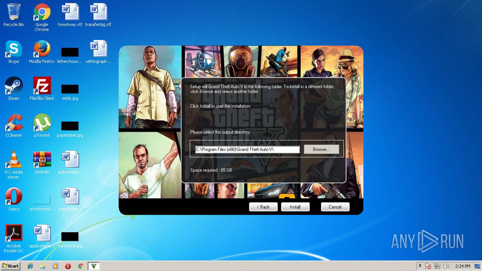Screen dimensions: 482x271
Task: Select the activitiesrel desktop file
Action: 42,203
